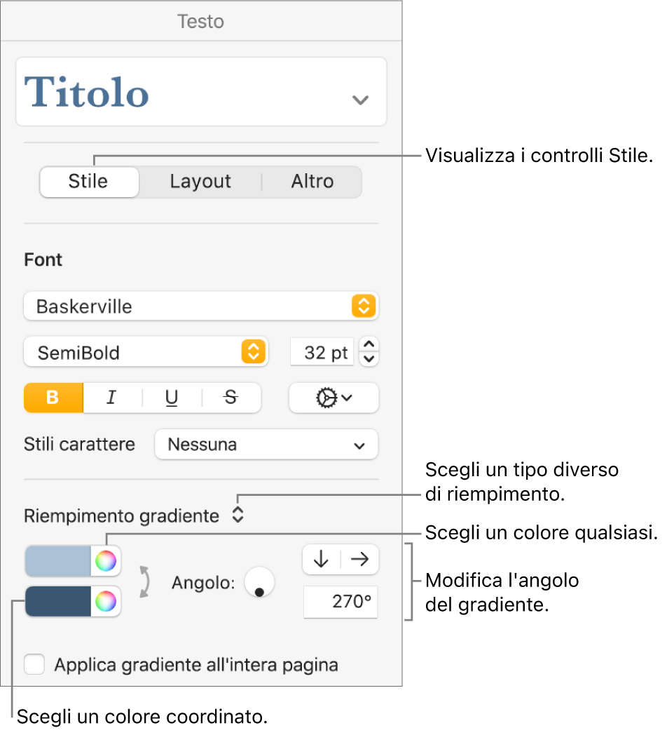Screen dimensions: 667x735
Task: Click the 270° angle input field
Action: pyautogui.click(x=340, y=602)
